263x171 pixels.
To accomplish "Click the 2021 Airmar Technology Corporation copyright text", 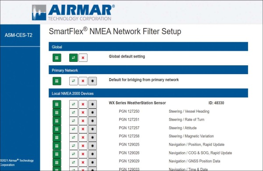I will [x=17, y=163].
